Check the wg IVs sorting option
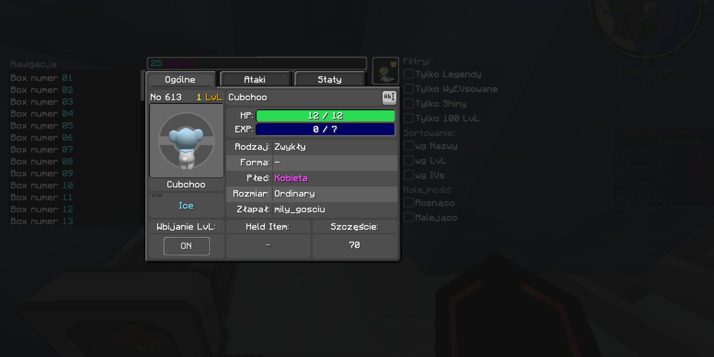This screenshot has width=714, height=357. click(x=409, y=175)
